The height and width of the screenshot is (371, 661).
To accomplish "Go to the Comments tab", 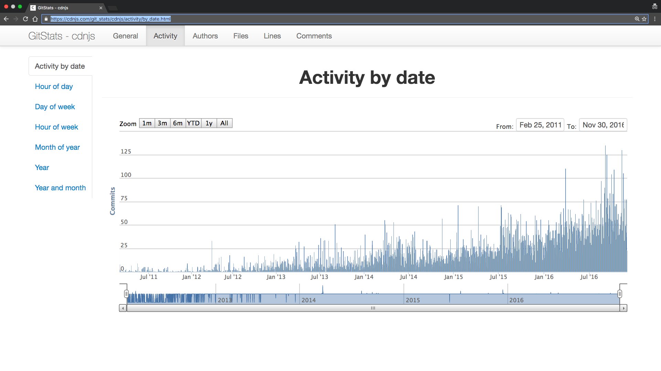I will coord(314,36).
